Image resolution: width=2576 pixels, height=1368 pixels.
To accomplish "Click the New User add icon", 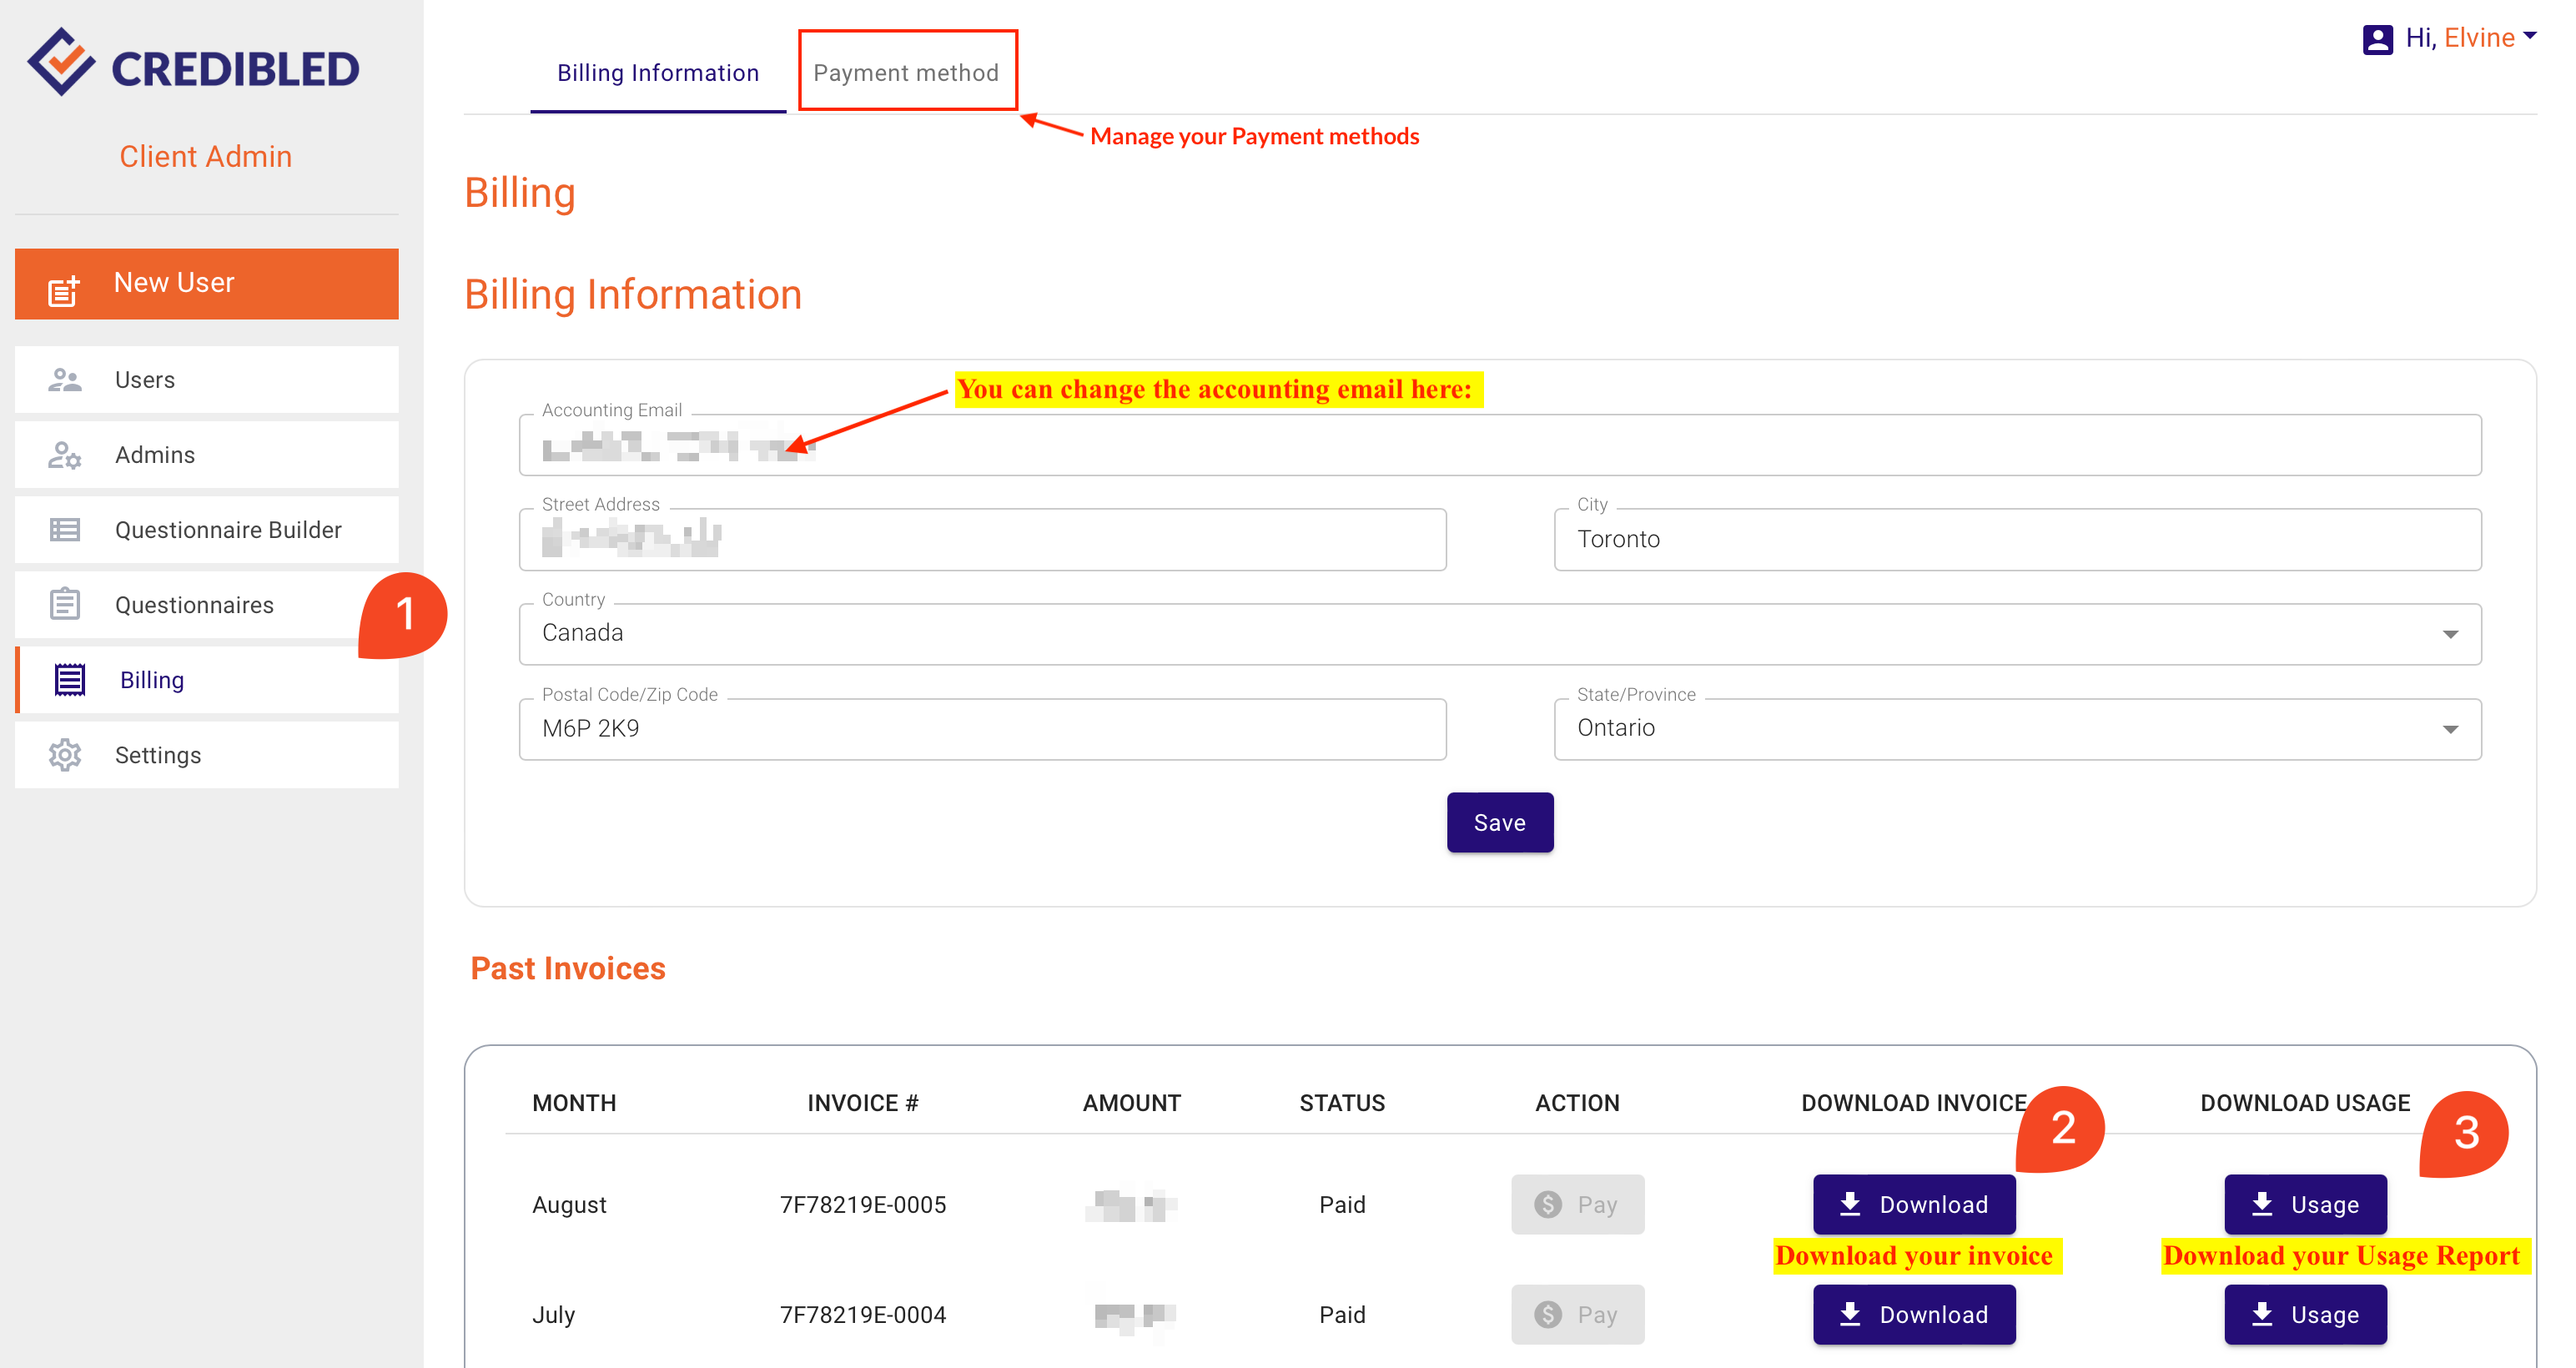I will coord(63,290).
